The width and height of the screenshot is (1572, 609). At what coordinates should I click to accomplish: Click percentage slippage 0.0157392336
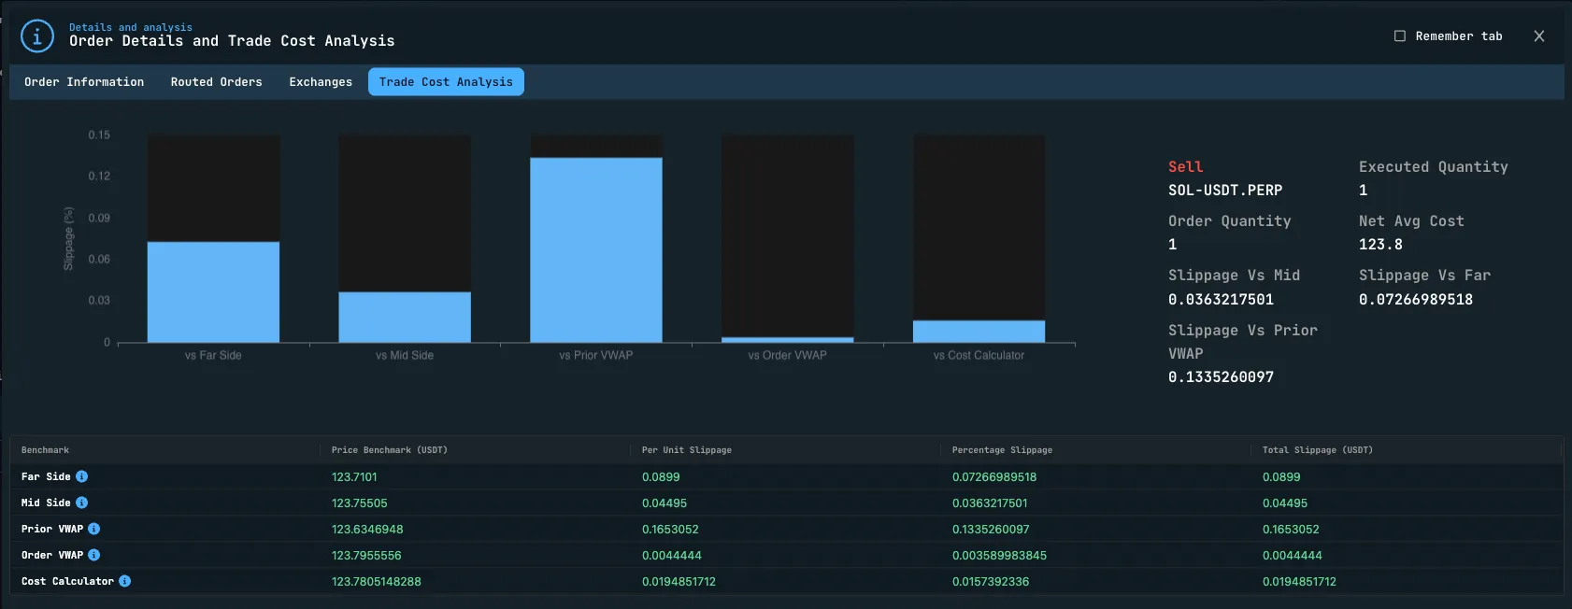click(x=991, y=581)
